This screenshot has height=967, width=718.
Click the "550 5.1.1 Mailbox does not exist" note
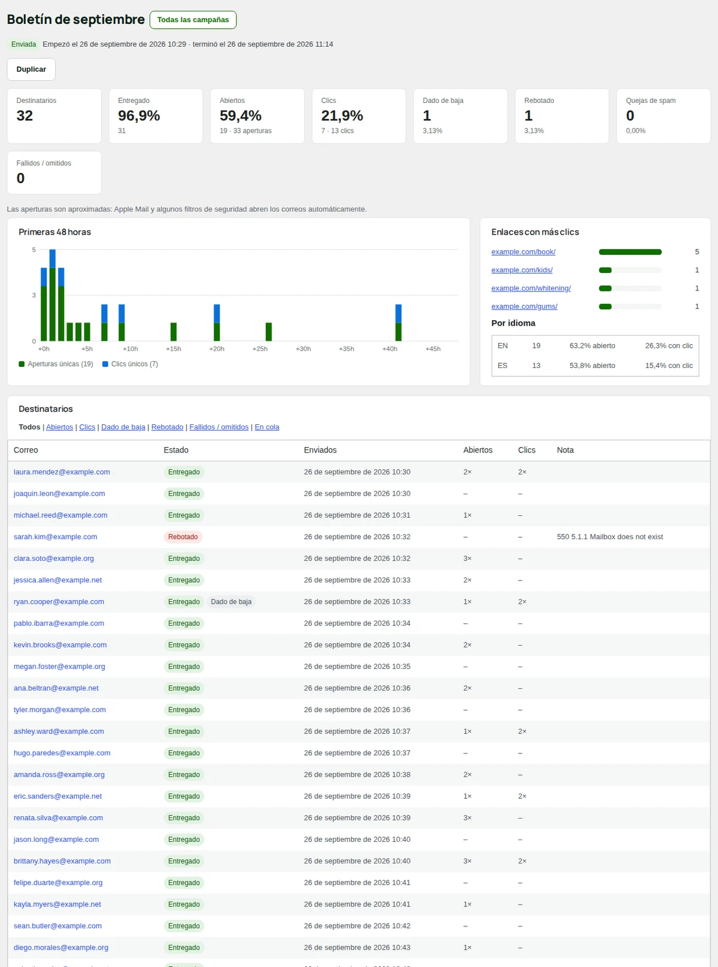(610, 537)
